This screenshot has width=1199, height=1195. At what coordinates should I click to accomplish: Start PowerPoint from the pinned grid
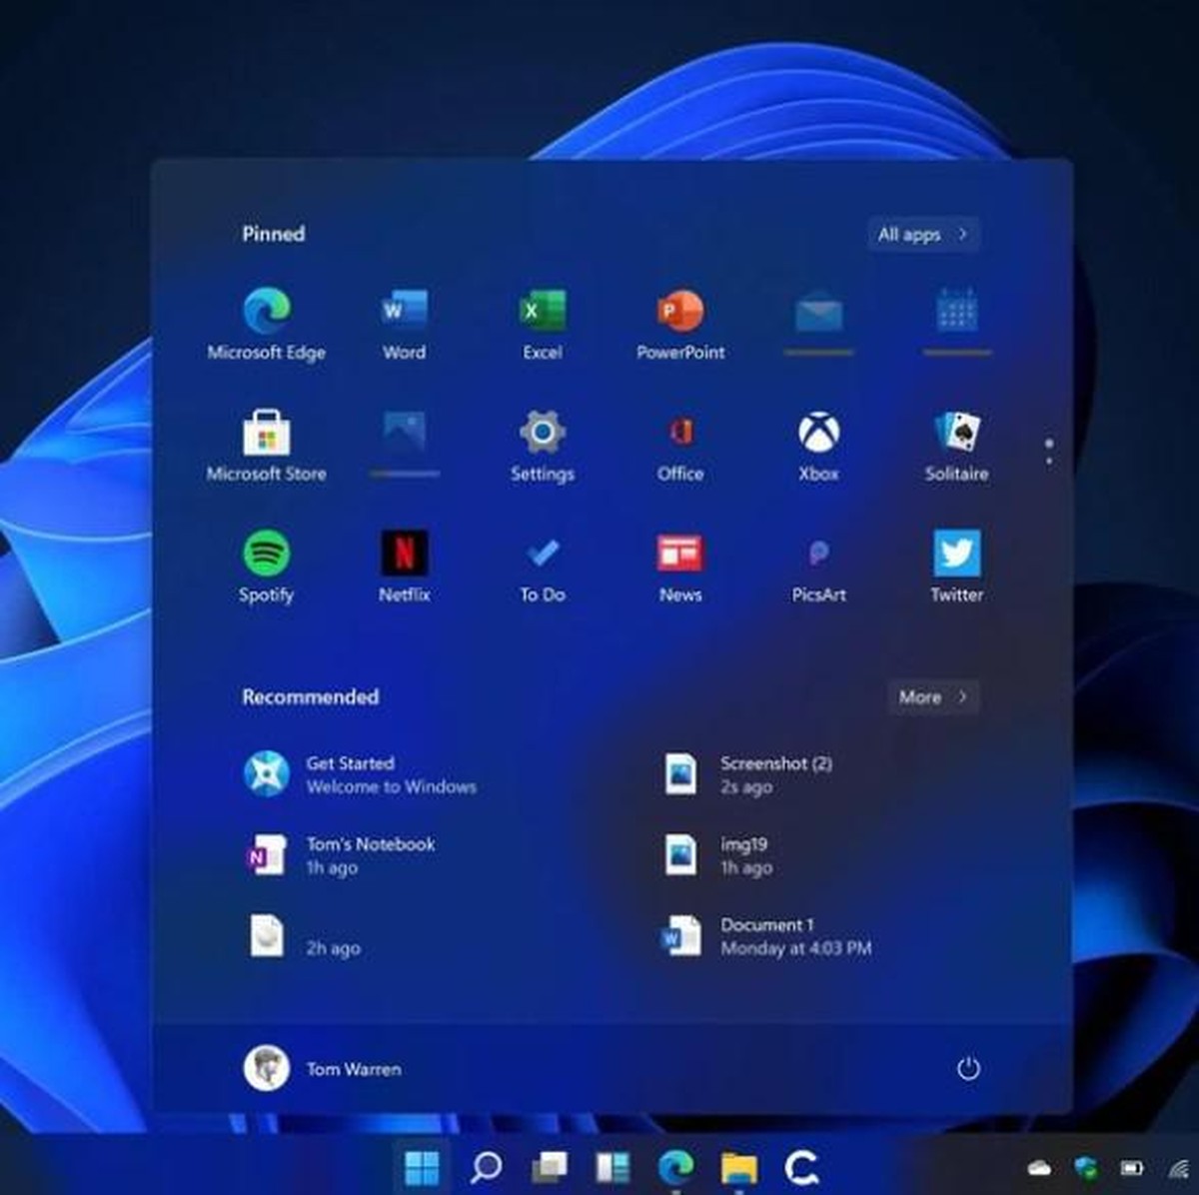coord(680,324)
